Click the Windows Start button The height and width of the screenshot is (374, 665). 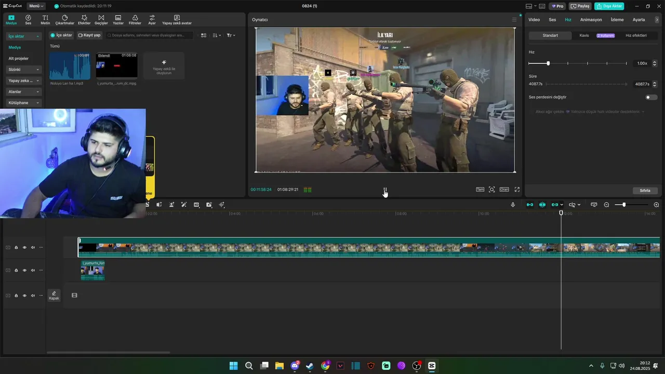pos(233,366)
